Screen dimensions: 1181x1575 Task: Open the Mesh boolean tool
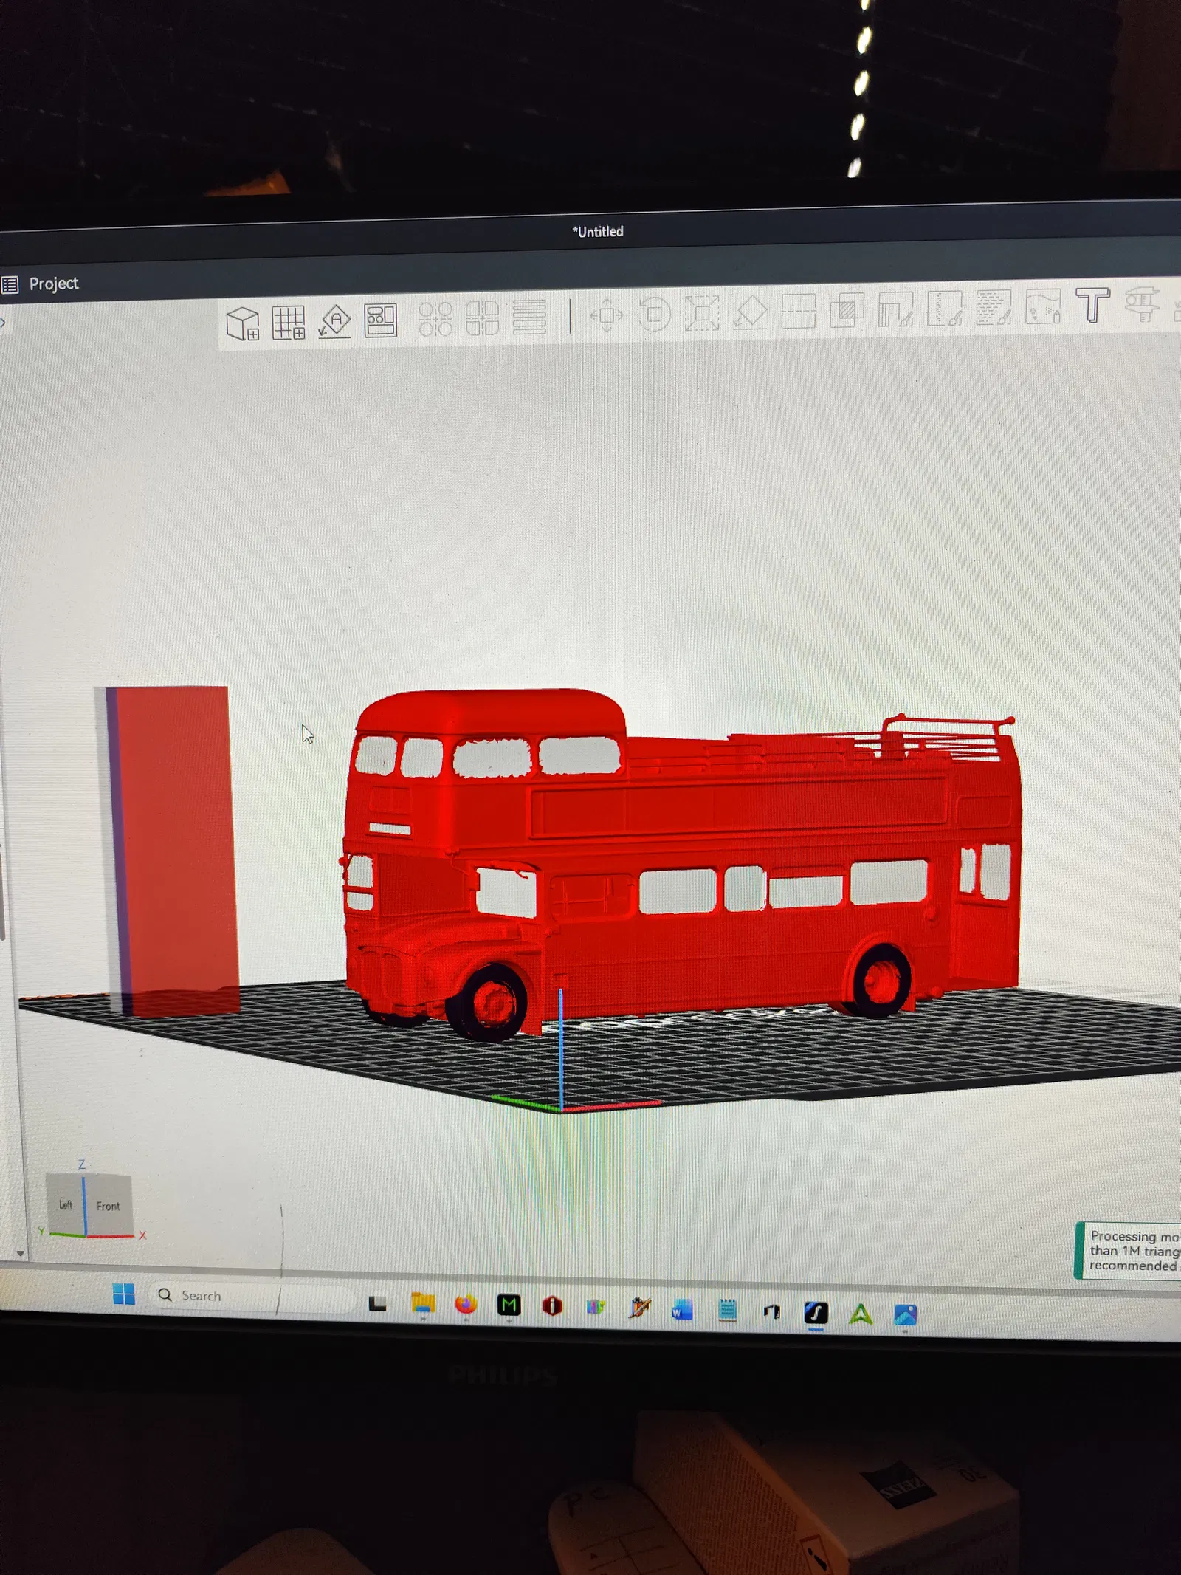click(x=847, y=310)
